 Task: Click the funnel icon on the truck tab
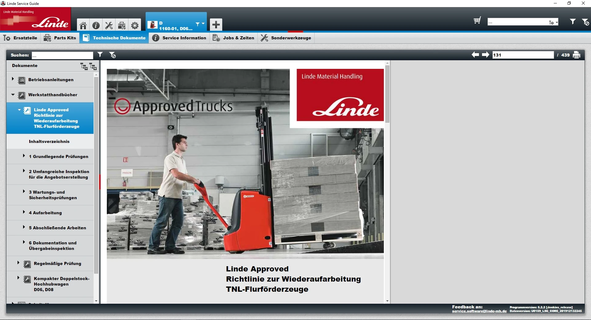(198, 24)
